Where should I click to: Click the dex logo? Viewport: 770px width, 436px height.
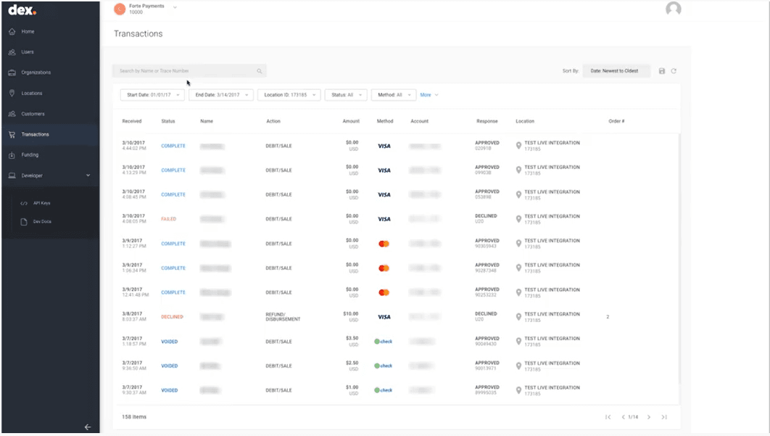tap(22, 10)
